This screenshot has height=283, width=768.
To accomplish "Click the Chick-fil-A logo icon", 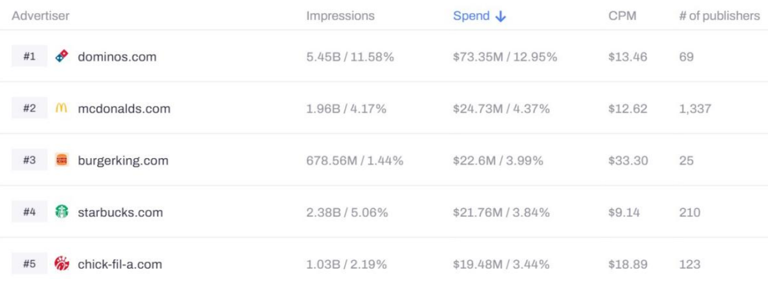I will [62, 264].
